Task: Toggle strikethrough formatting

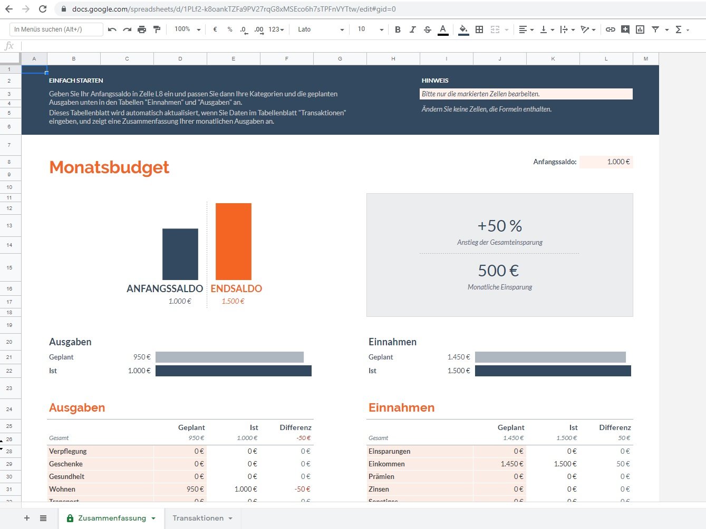Action: pyautogui.click(x=428, y=29)
